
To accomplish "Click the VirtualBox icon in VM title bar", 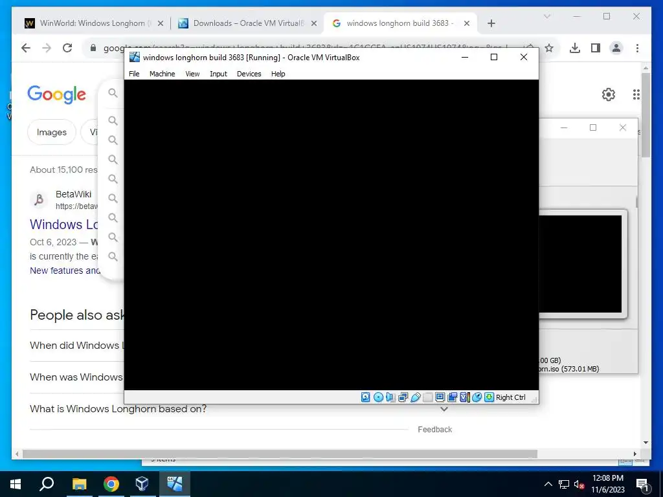I will coord(135,57).
